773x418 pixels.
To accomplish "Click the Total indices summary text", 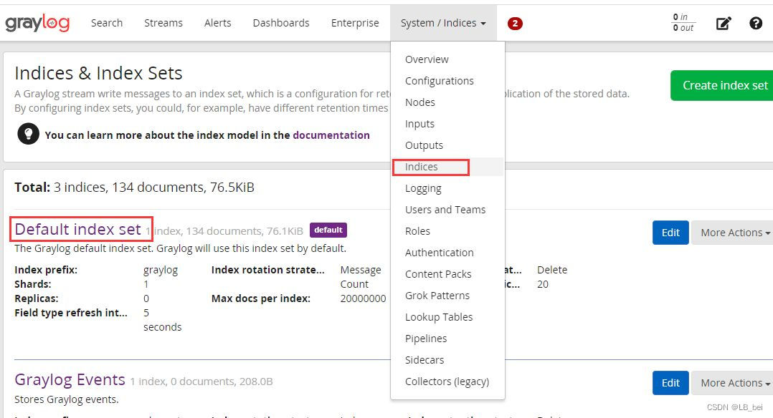I will (x=134, y=187).
